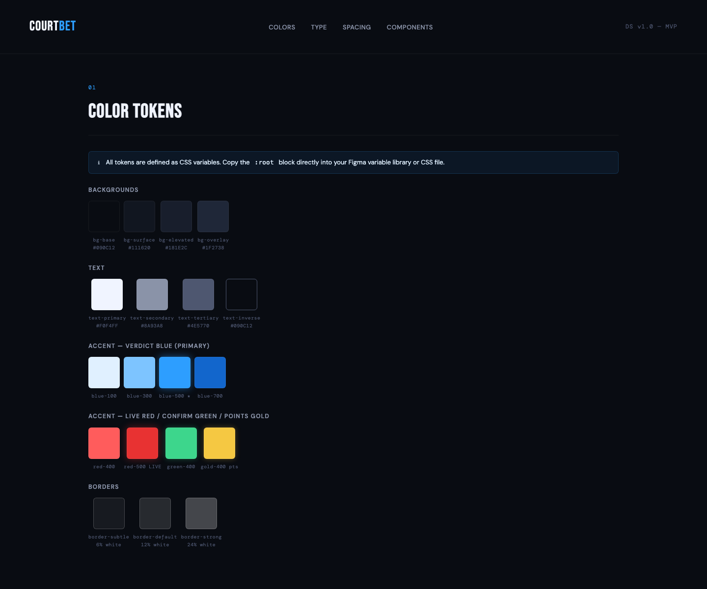Select the red-400 swatch

104,443
